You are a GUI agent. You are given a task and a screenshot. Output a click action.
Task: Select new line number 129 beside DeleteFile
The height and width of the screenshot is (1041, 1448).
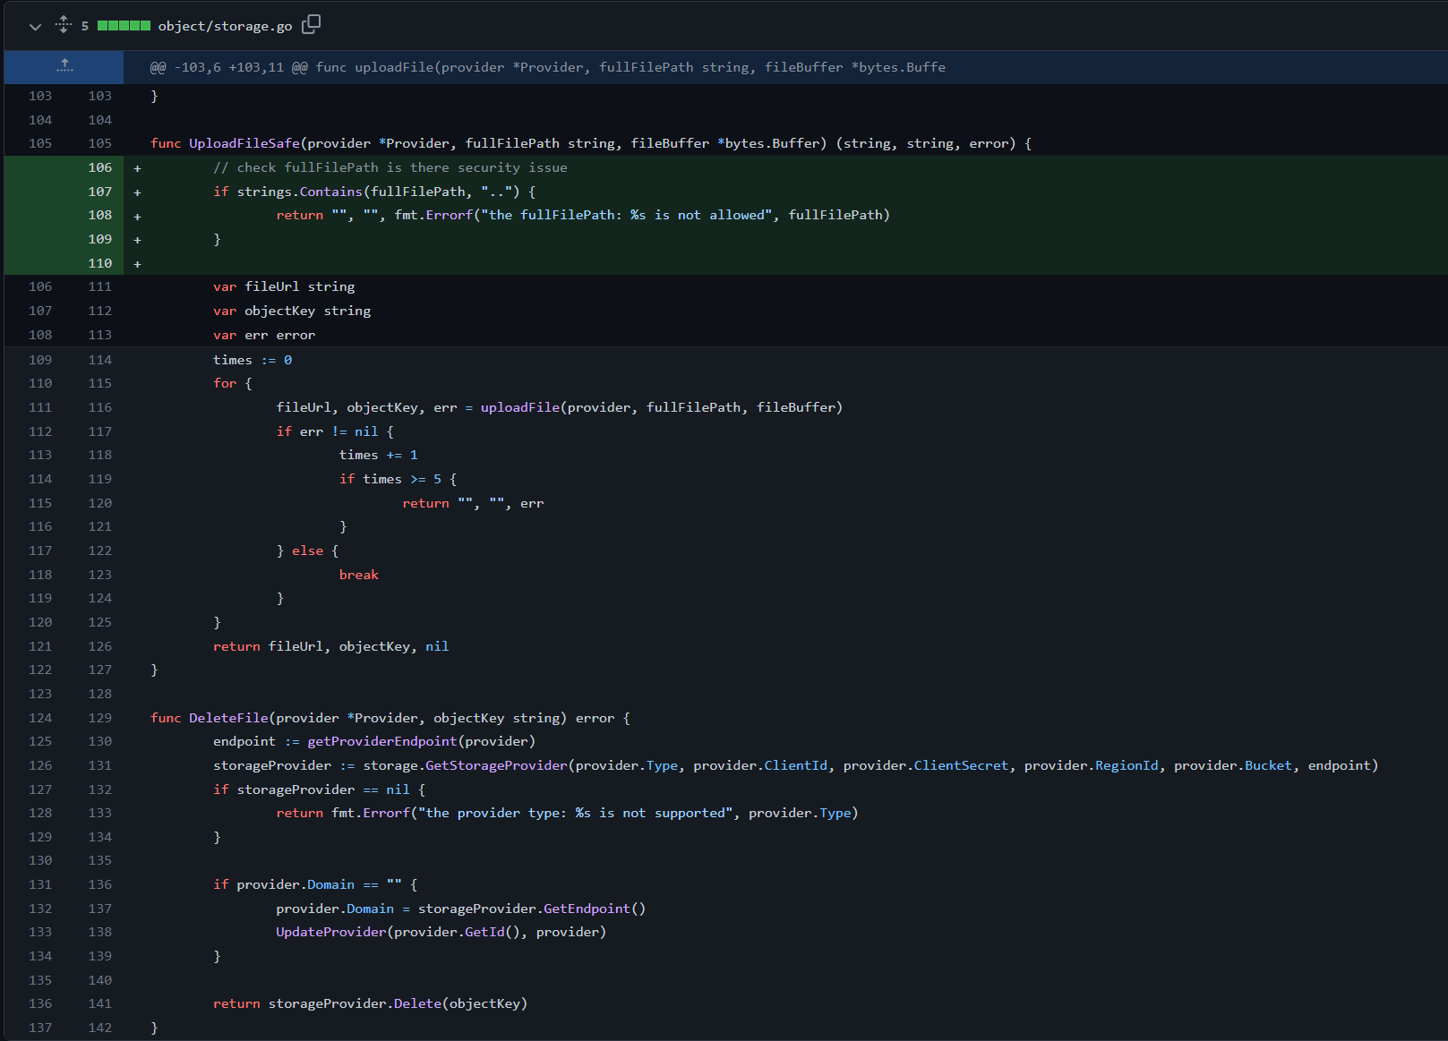[x=100, y=717]
